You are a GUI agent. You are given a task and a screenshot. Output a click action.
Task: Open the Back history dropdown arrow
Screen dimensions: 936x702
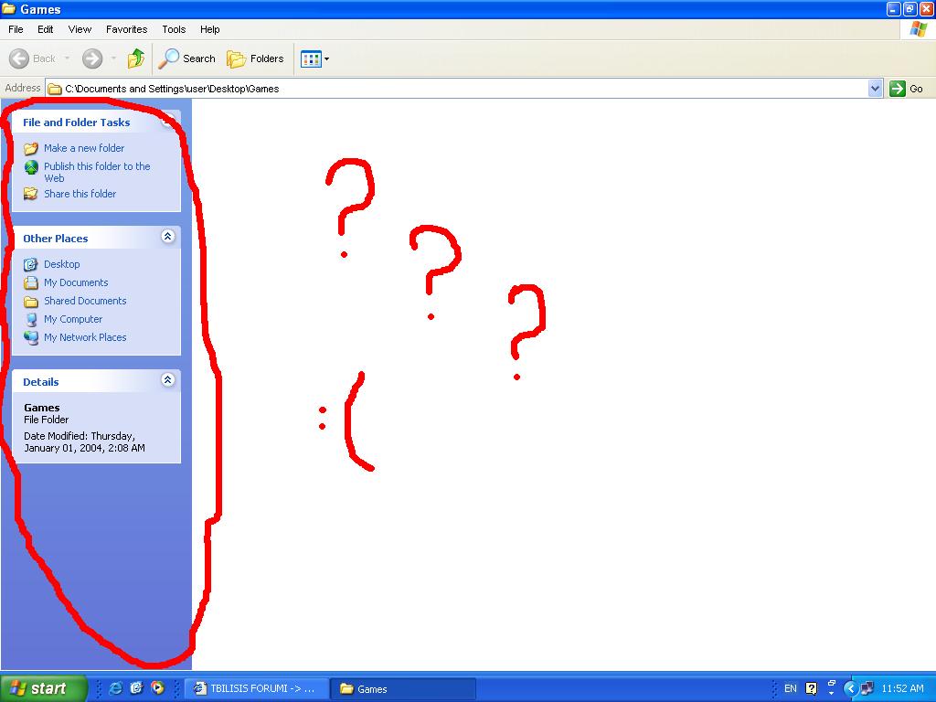pyautogui.click(x=67, y=58)
